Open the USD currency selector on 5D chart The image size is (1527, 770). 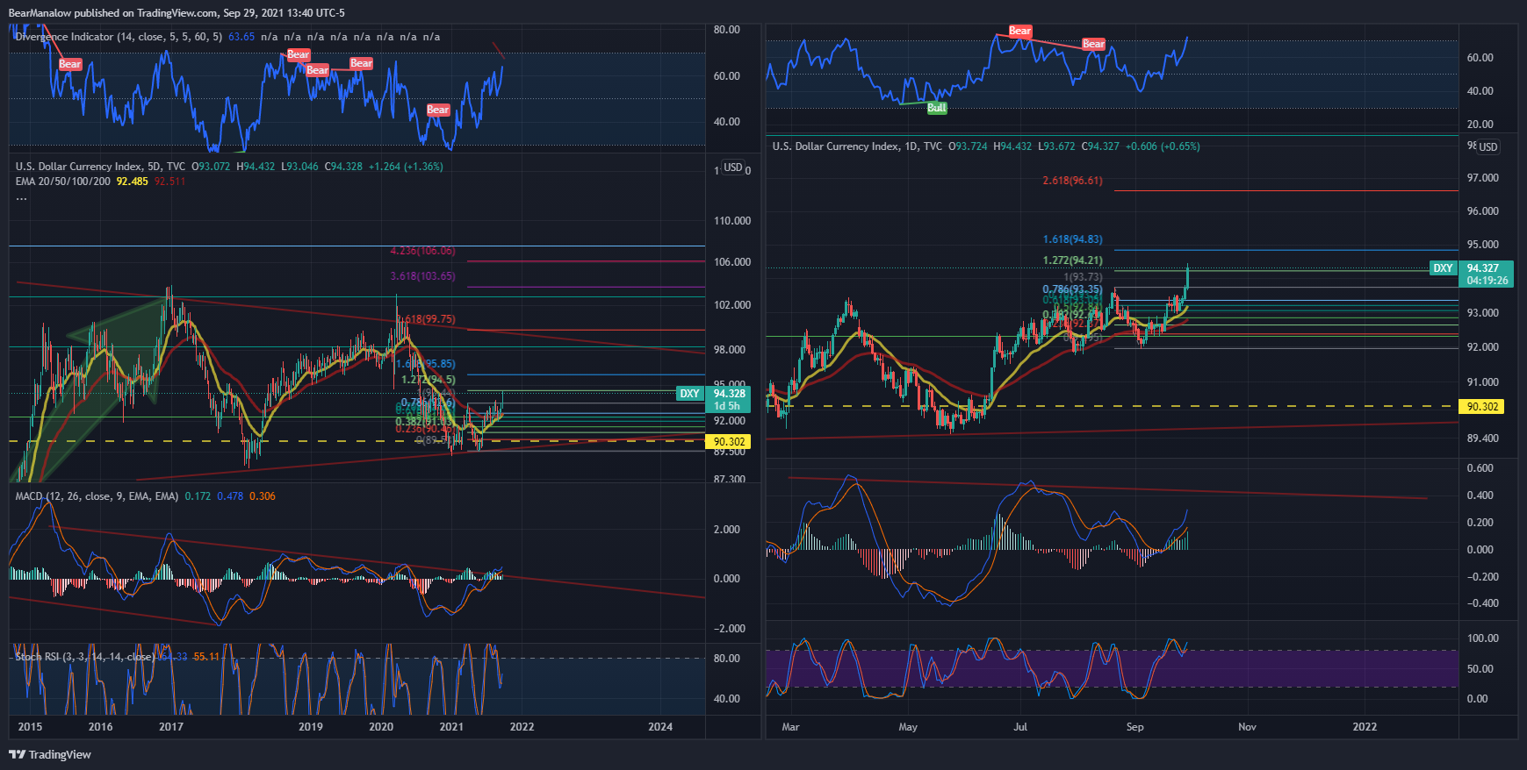click(733, 168)
